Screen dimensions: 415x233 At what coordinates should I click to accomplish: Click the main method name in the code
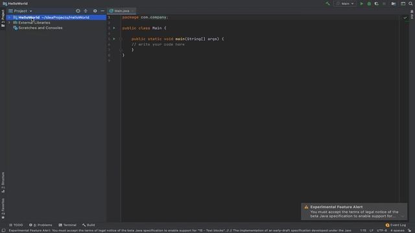click(180, 39)
